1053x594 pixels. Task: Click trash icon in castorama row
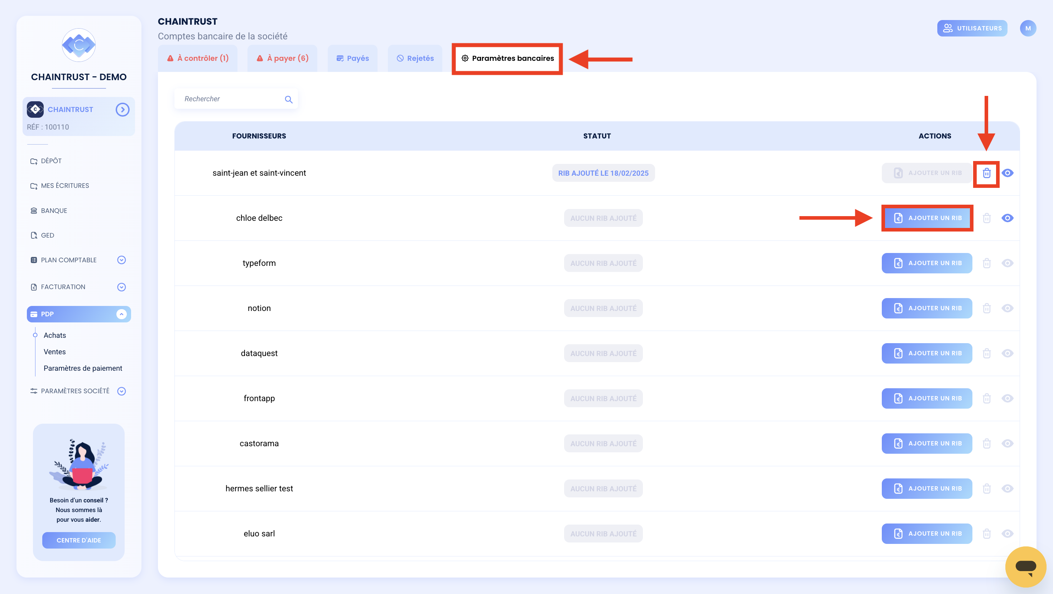[986, 444]
